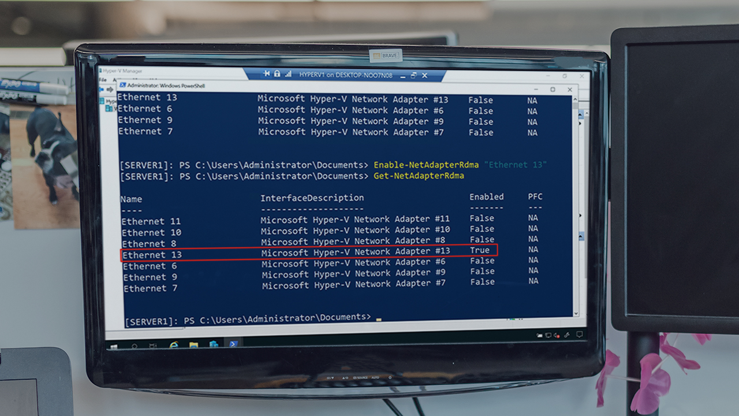This screenshot has width=739, height=416.
Task: Click the PowerShell scrollbar down arrow
Action: 575,313
